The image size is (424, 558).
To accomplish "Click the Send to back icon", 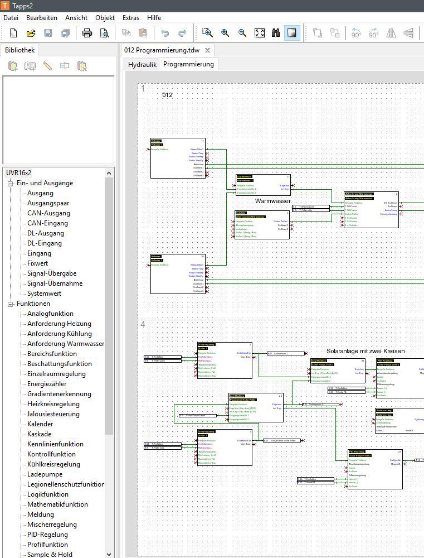I will [x=335, y=33].
